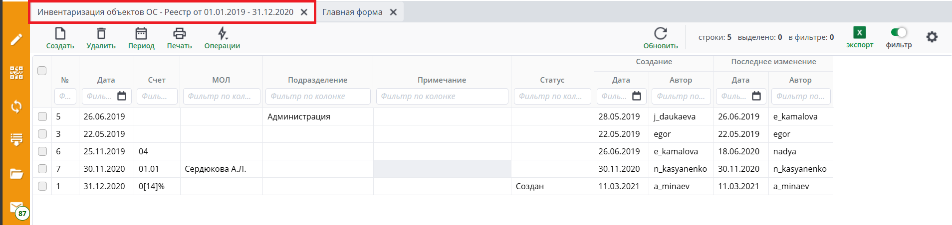Open the mail icon with badge 87
Viewport: 952px width, 225px height.
click(x=16, y=208)
